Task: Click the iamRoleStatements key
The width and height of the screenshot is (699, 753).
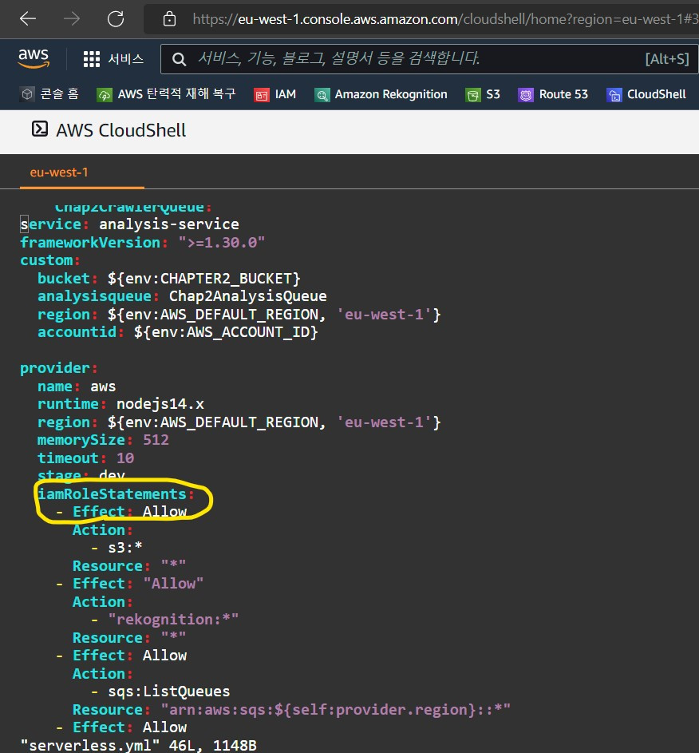Action: point(116,494)
